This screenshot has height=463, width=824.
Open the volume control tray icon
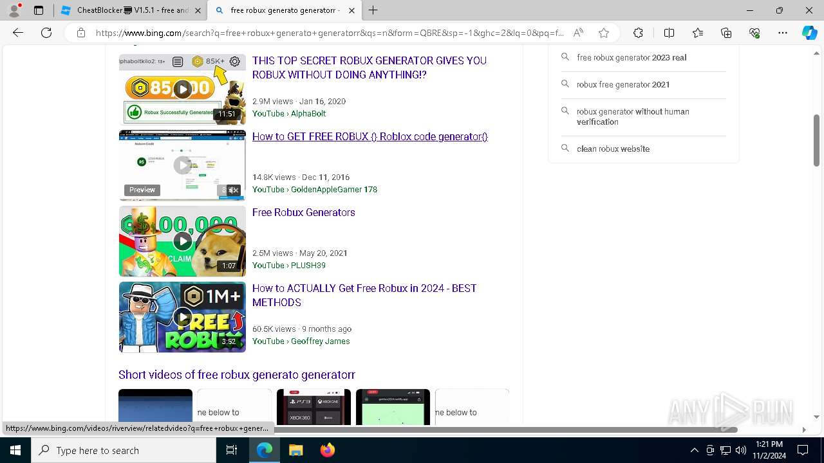[x=741, y=450]
